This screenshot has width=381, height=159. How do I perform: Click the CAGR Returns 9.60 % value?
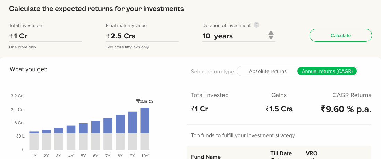[x=346, y=109]
